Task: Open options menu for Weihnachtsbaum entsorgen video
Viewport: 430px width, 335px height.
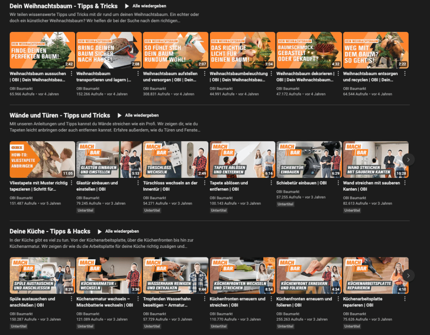Action: pyautogui.click(x=405, y=73)
